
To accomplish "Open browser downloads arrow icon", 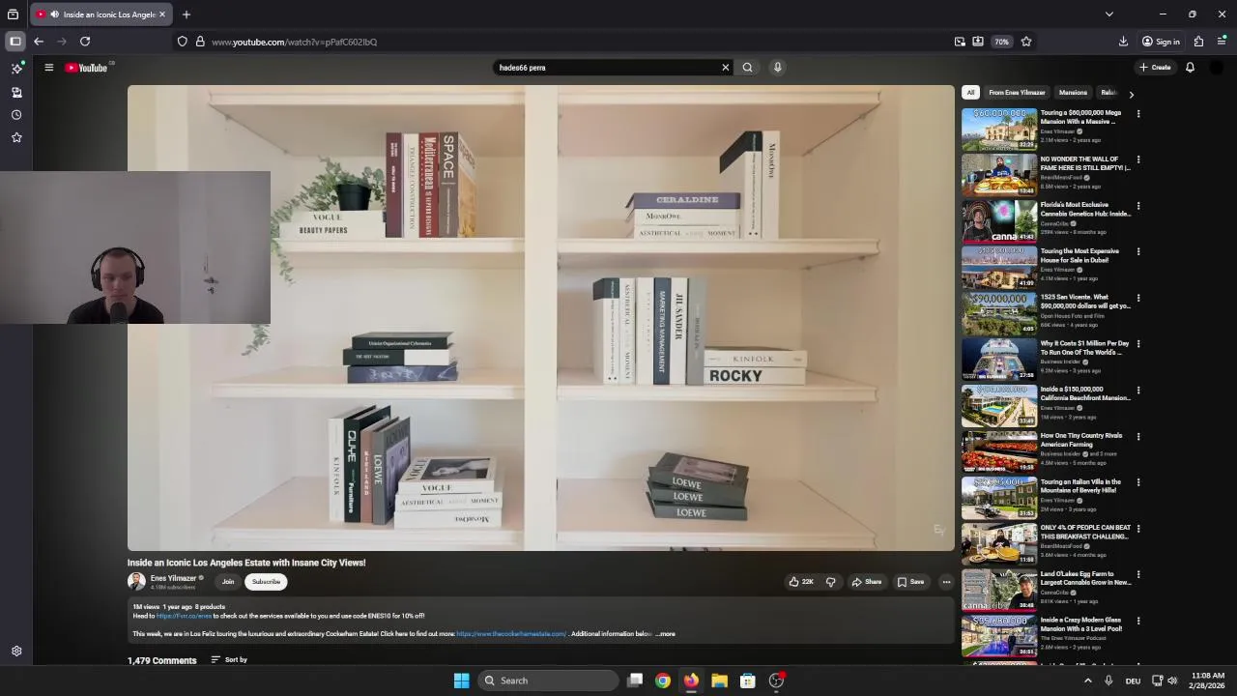I will click(x=1123, y=42).
